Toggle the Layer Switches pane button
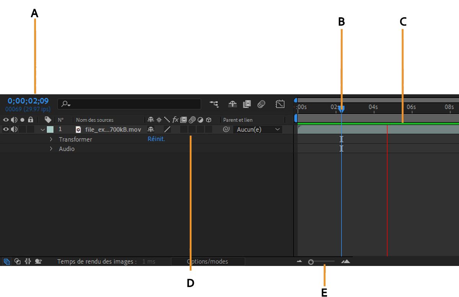Image resolution: width=459 pixels, height=297 pixels. (x=7, y=261)
